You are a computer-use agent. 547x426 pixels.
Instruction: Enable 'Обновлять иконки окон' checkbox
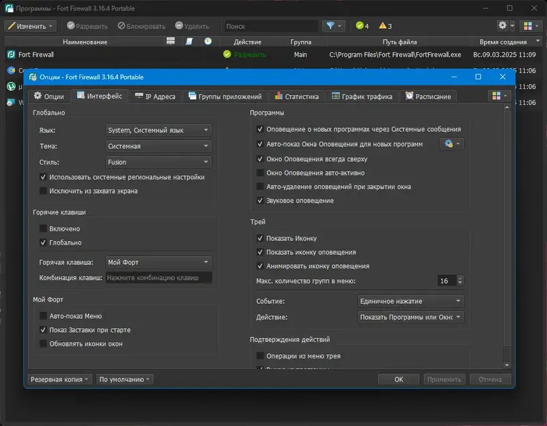[43, 344]
